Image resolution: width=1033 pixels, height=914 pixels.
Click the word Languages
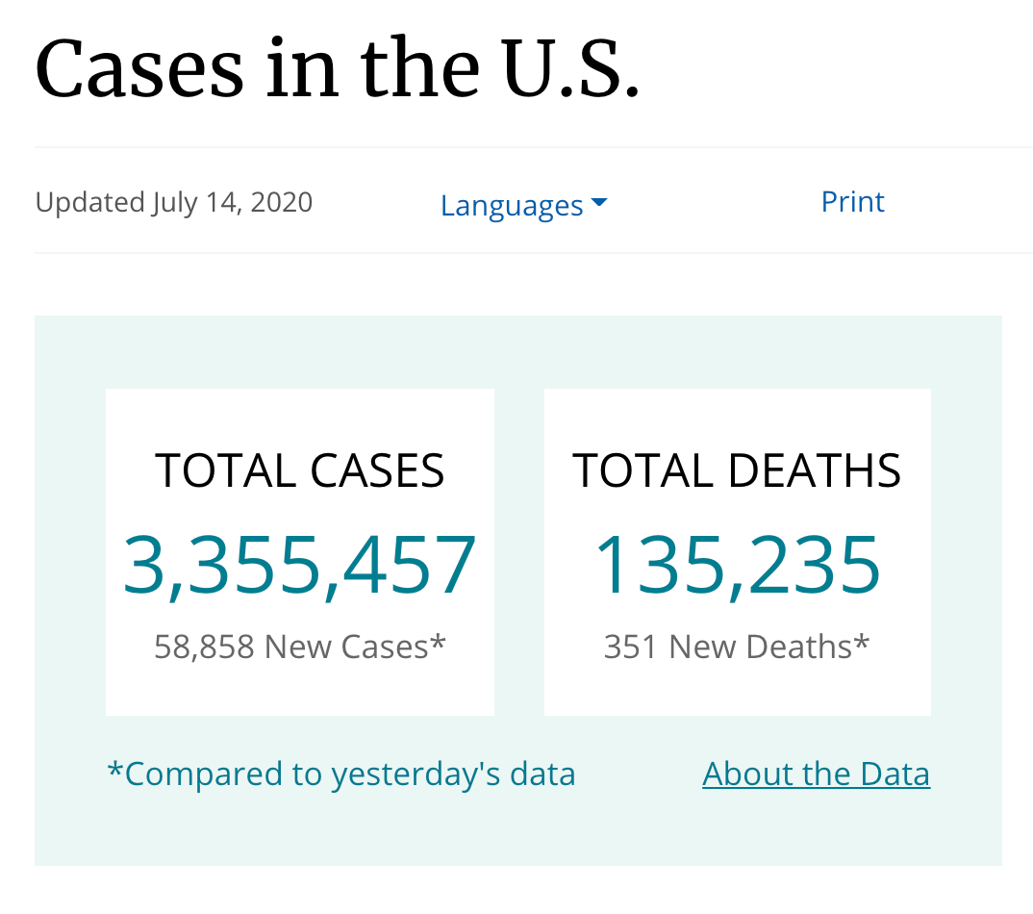tap(512, 206)
